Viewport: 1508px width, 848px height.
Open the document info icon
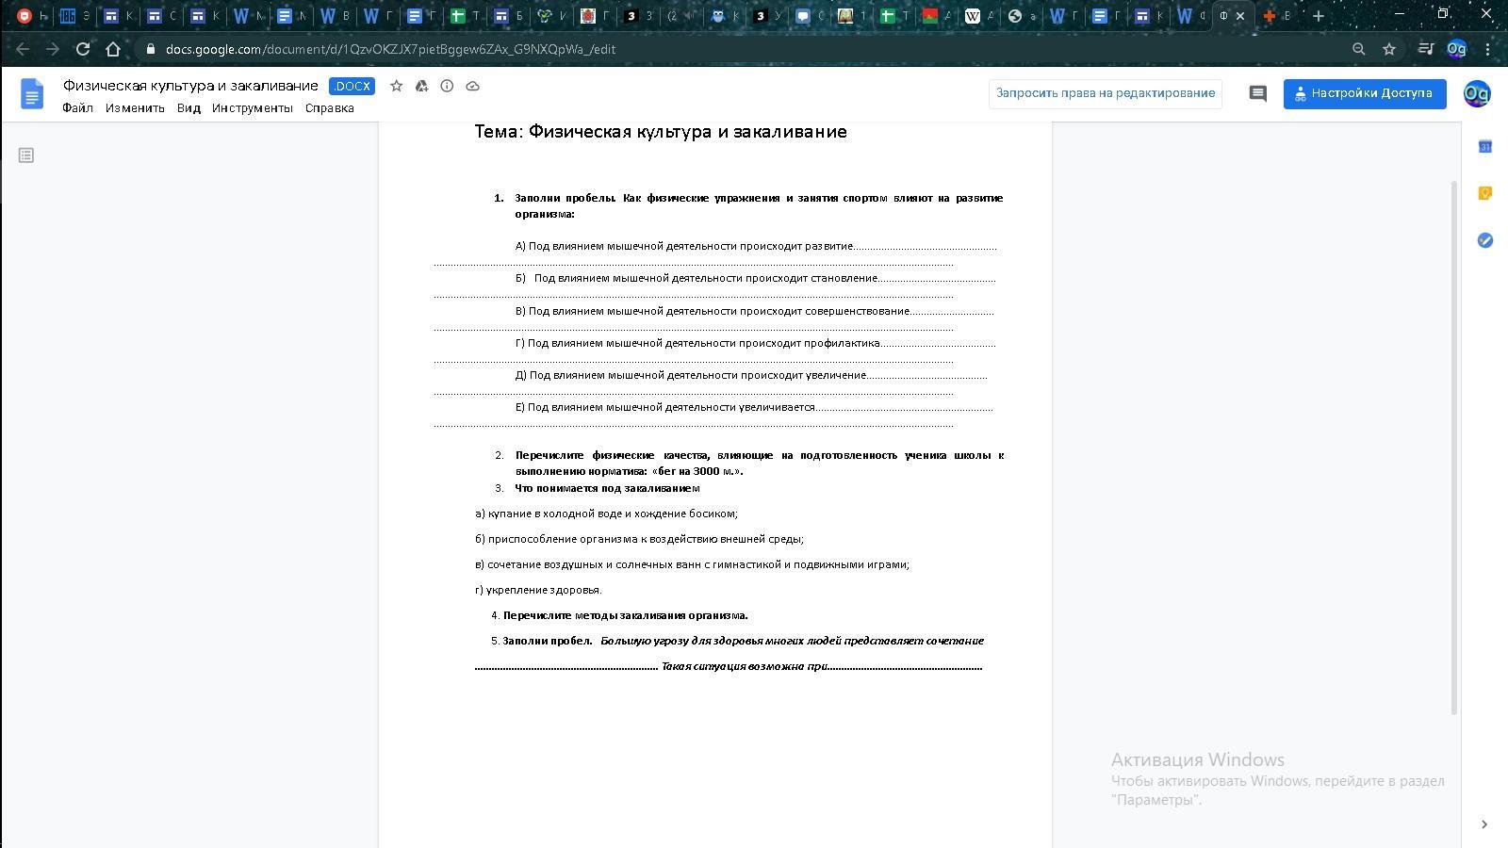pos(447,86)
